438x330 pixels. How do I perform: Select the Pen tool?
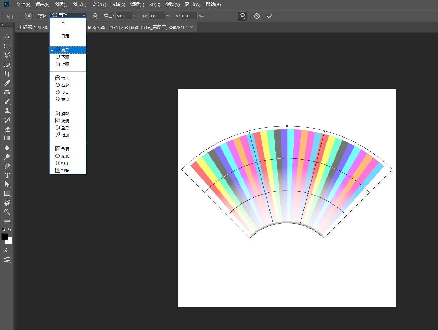(7, 166)
